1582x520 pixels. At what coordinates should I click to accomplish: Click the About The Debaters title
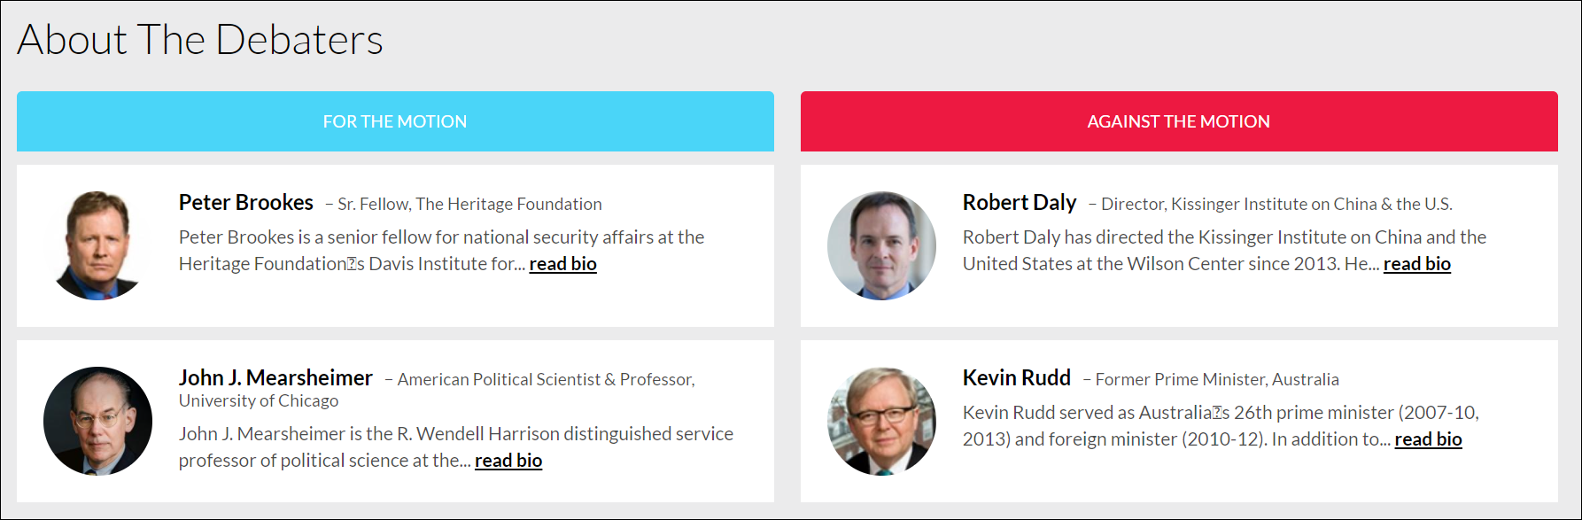click(200, 40)
